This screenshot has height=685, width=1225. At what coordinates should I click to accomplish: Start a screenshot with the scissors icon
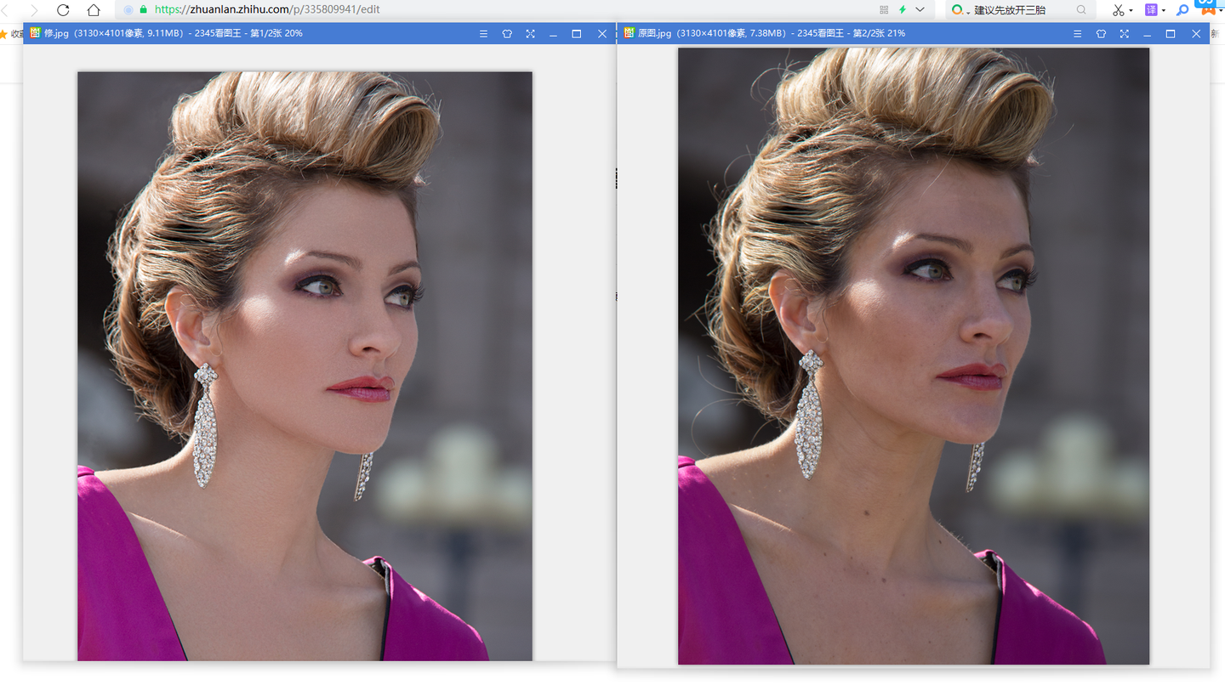point(1118,10)
